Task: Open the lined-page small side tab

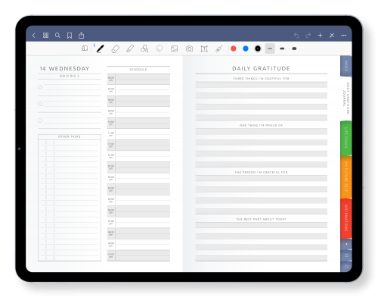Action: coord(346,255)
